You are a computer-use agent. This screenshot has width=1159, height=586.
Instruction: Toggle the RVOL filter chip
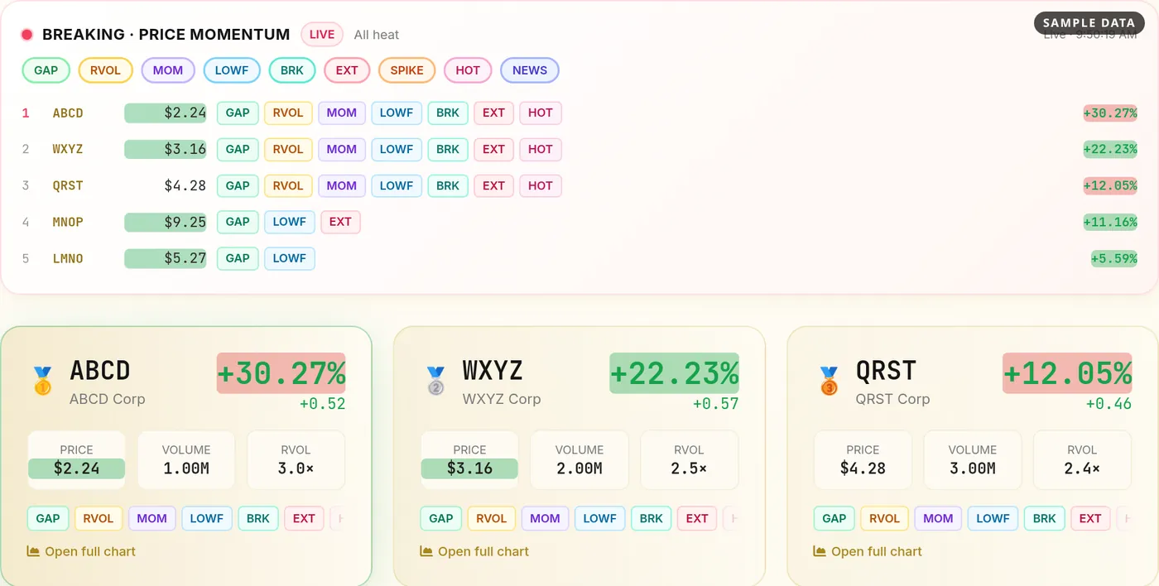click(x=105, y=70)
